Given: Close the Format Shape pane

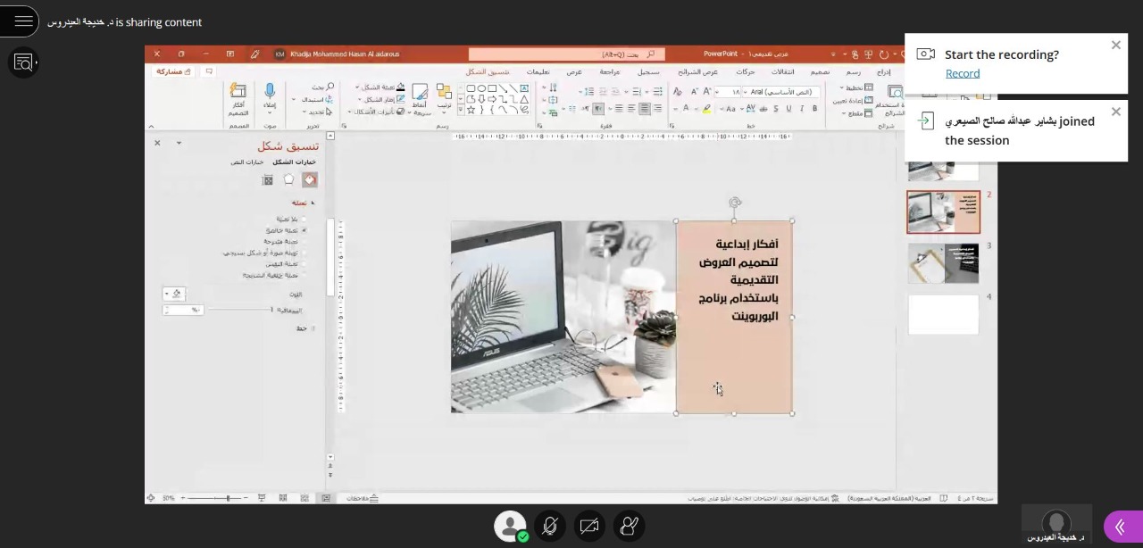Looking at the screenshot, I should point(157,143).
